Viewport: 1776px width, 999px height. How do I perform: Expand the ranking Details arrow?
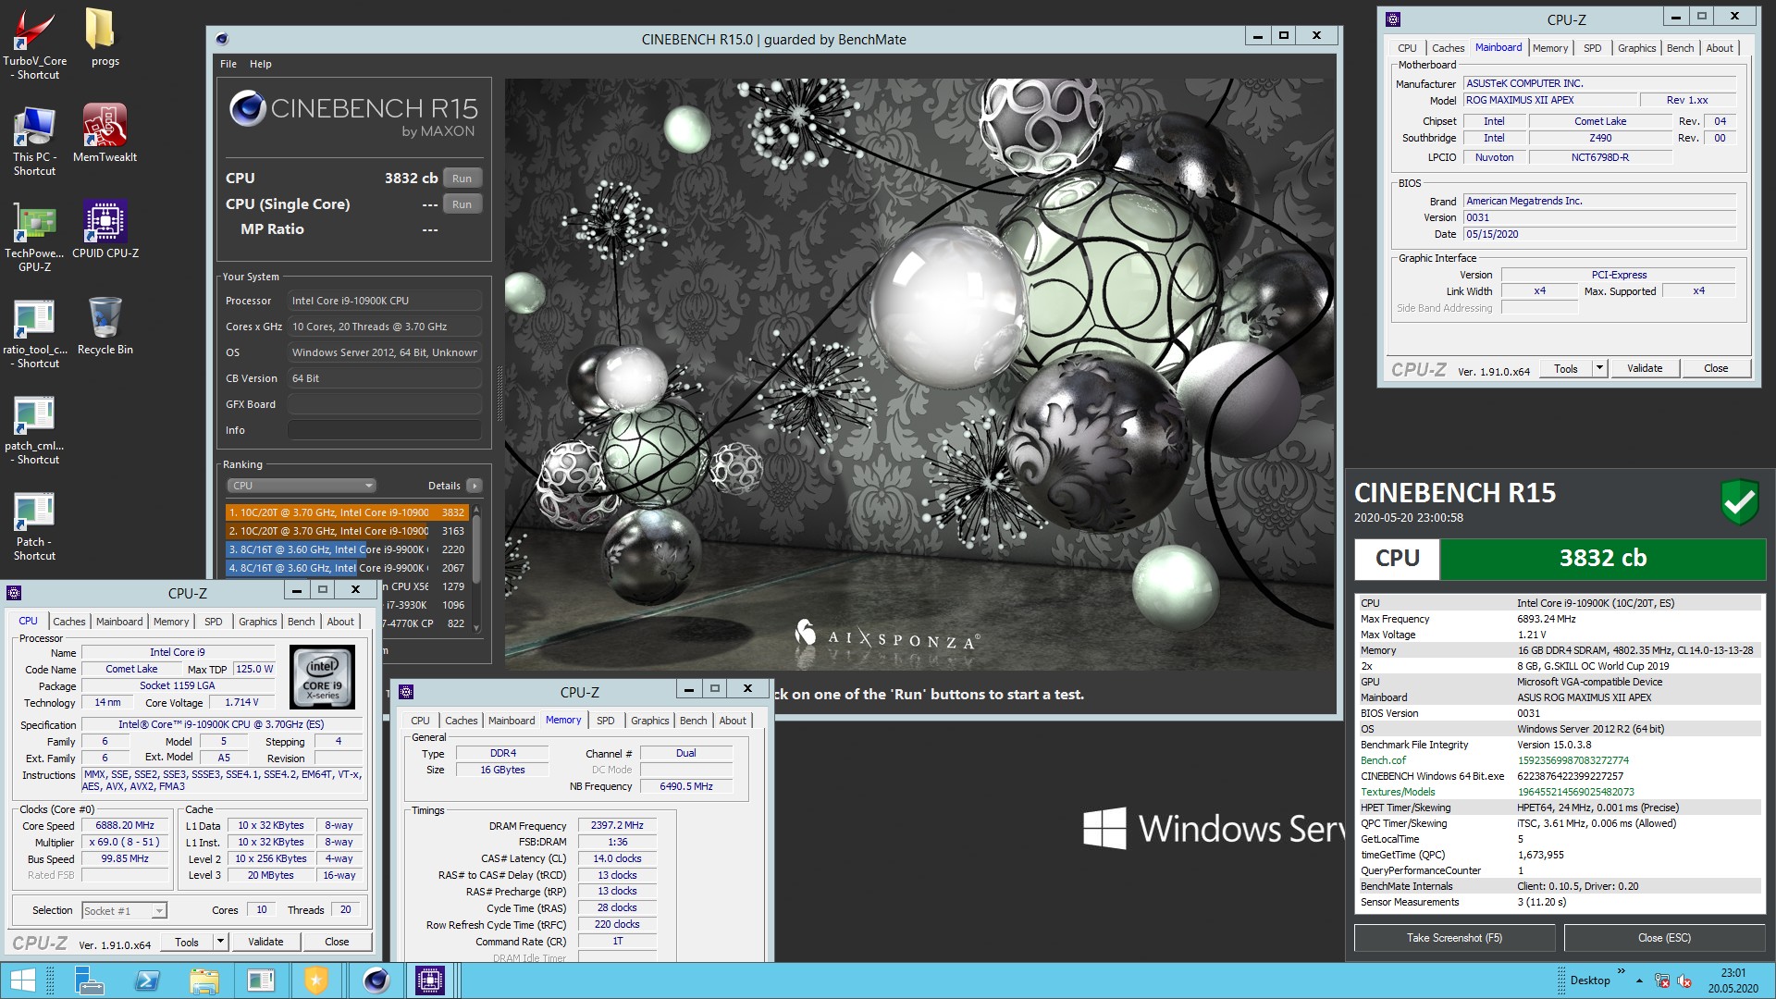tap(474, 486)
